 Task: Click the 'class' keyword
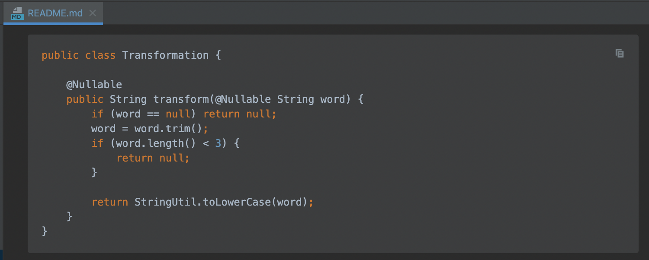(x=100, y=55)
